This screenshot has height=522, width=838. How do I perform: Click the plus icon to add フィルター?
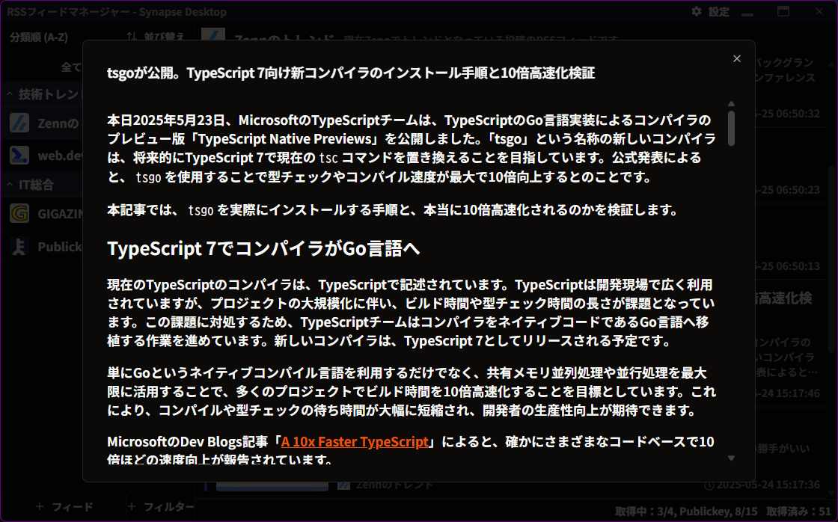click(131, 506)
